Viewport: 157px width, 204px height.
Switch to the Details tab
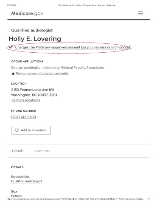(18, 151)
